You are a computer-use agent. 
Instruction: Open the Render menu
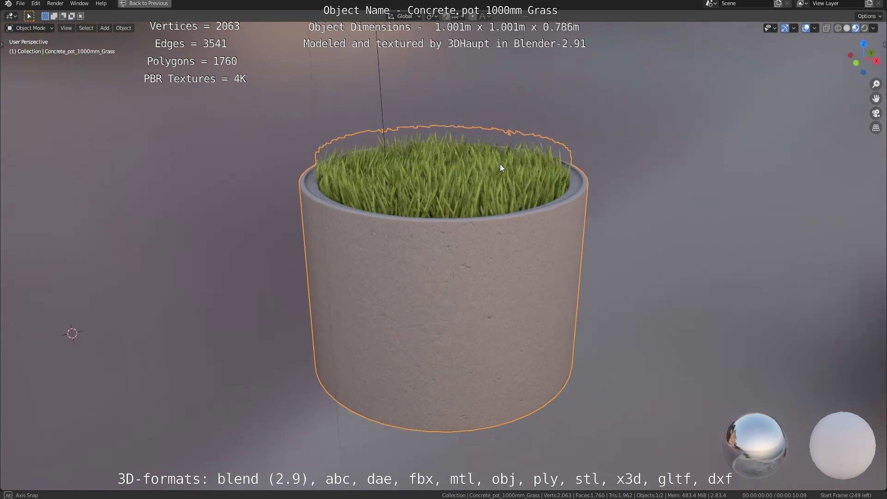click(55, 3)
